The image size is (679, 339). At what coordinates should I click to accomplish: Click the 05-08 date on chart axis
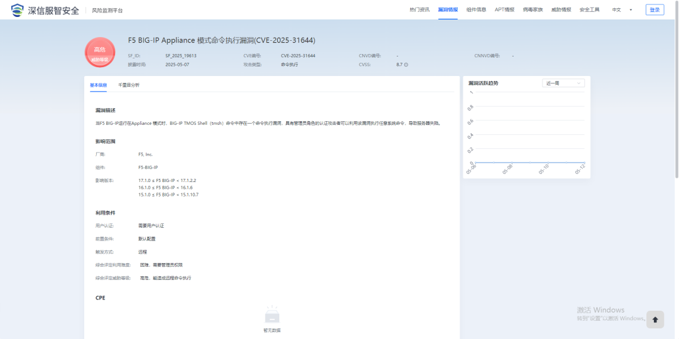(x=507, y=170)
